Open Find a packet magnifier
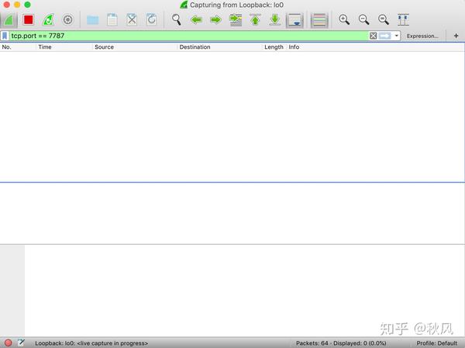Screen dimensions: 465x348 coord(177,20)
